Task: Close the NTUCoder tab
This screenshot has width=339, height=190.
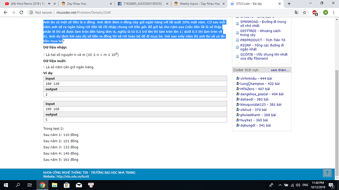Action: 280,3
